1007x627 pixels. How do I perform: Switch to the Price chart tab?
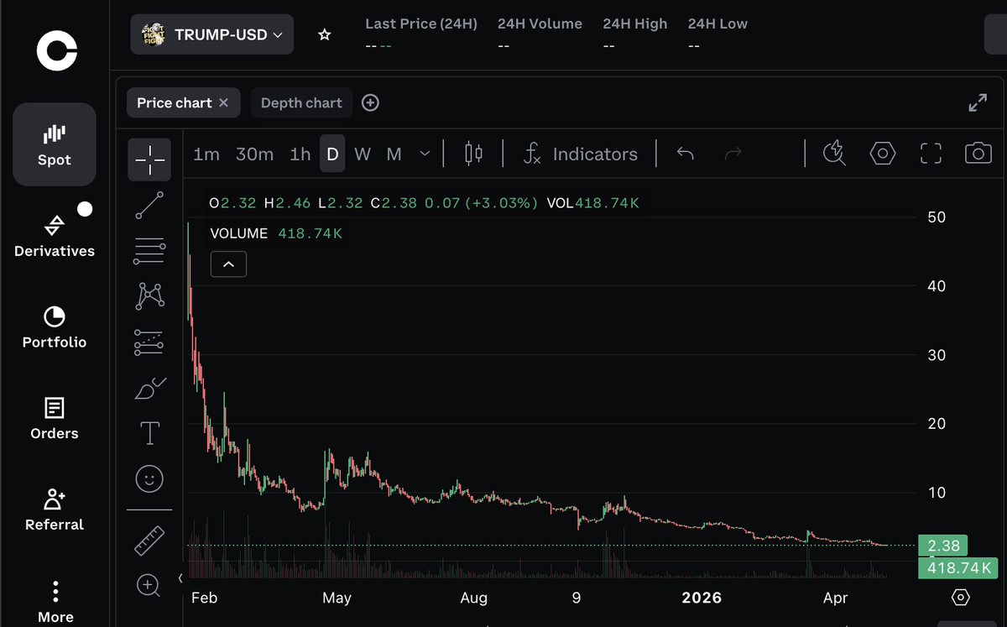pos(175,102)
